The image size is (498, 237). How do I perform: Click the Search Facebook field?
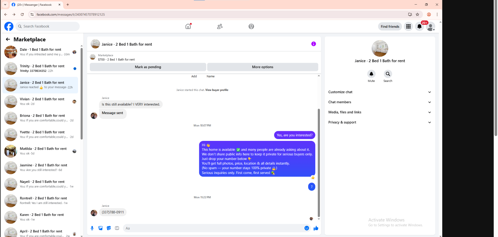47,26
